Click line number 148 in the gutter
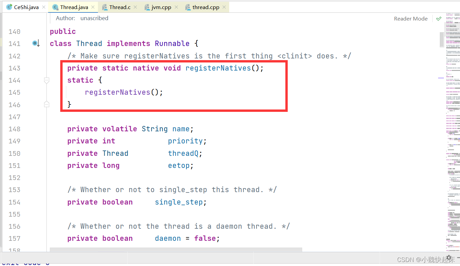Viewport: 460px width, 266px height. tap(14, 129)
